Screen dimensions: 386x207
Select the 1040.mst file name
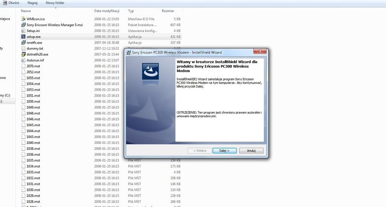point(33,142)
